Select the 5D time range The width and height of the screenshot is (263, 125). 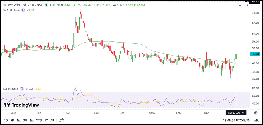12,120
